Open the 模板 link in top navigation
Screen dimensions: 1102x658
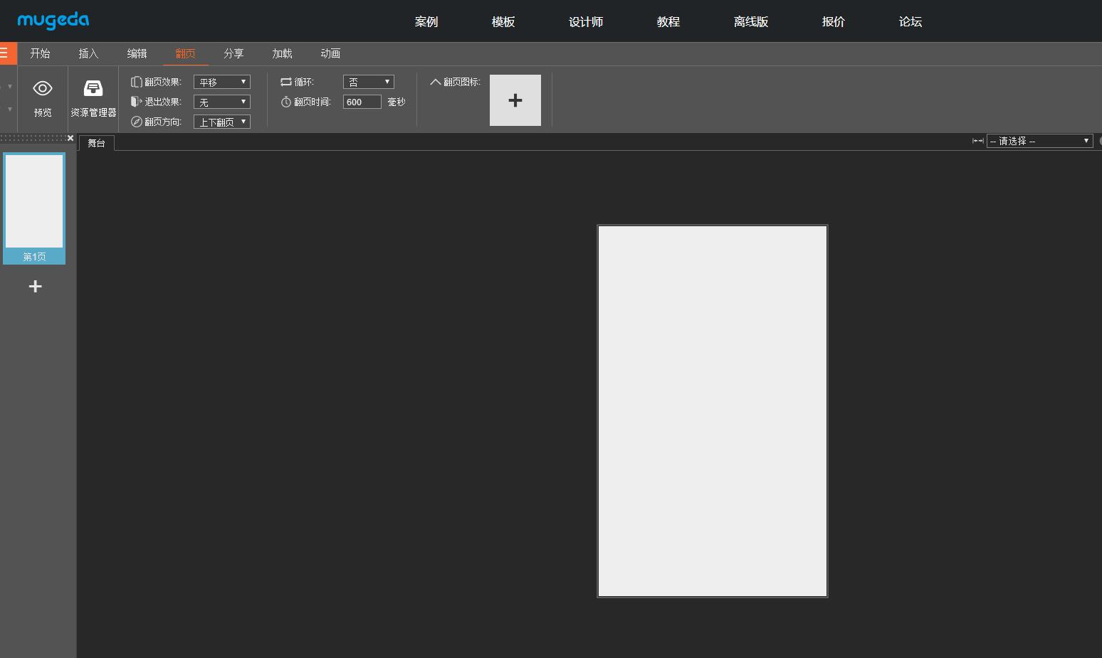pos(503,21)
